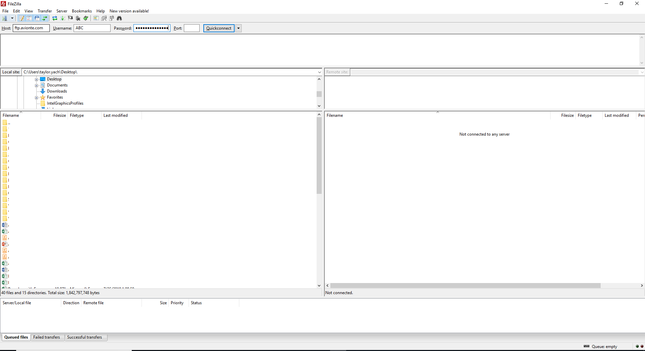Toggle the message log display
The image size is (645, 351).
click(21, 18)
